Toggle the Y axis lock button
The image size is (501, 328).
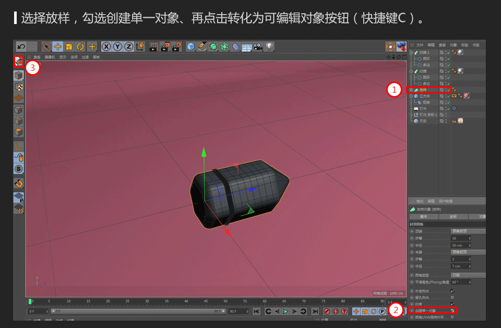(x=118, y=46)
